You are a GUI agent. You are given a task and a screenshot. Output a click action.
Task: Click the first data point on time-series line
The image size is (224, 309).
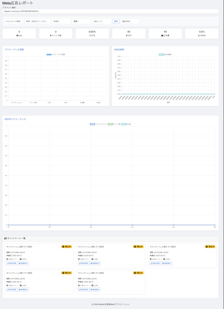8,225
